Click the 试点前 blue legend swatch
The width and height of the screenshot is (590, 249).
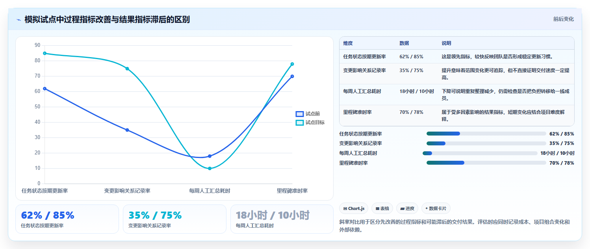(x=300, y=114)
